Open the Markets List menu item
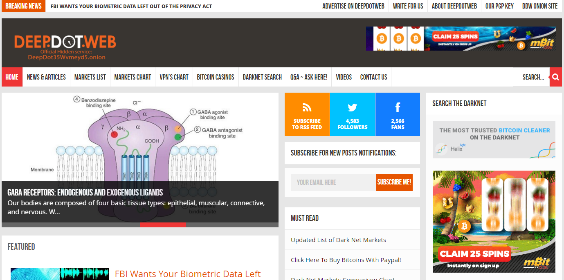Screen dimensions: 564x280 click(90, 77)
